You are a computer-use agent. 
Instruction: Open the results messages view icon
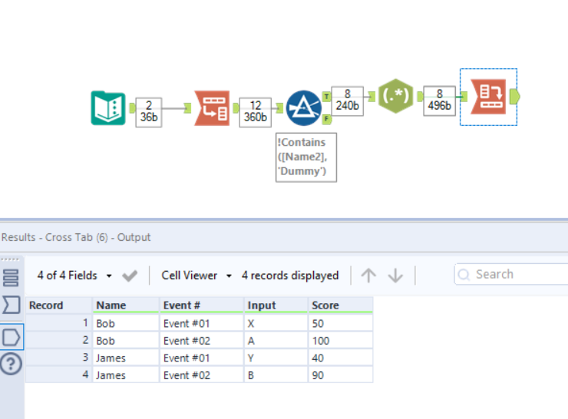[x=12, y=277]
